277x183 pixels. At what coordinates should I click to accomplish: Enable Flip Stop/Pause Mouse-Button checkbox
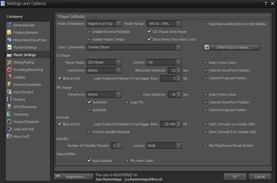tap(206, 145)
